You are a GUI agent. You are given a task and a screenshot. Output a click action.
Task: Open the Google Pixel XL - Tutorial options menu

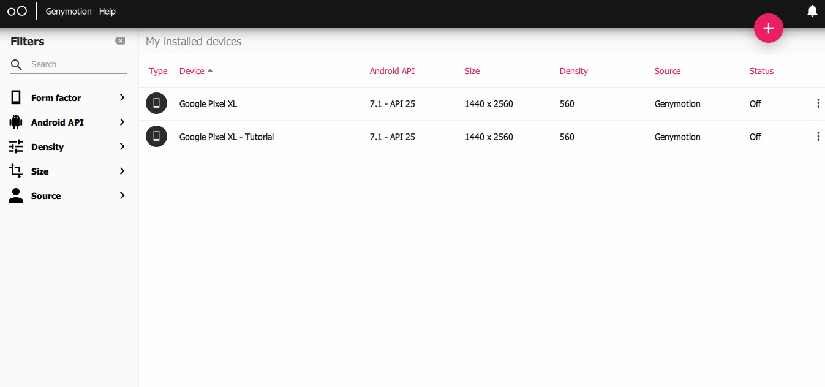pos(818,137)
